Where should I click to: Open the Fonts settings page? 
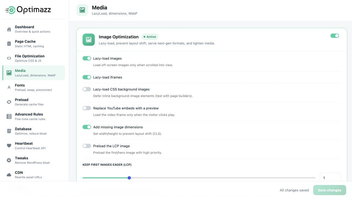(x=34, y=87)
